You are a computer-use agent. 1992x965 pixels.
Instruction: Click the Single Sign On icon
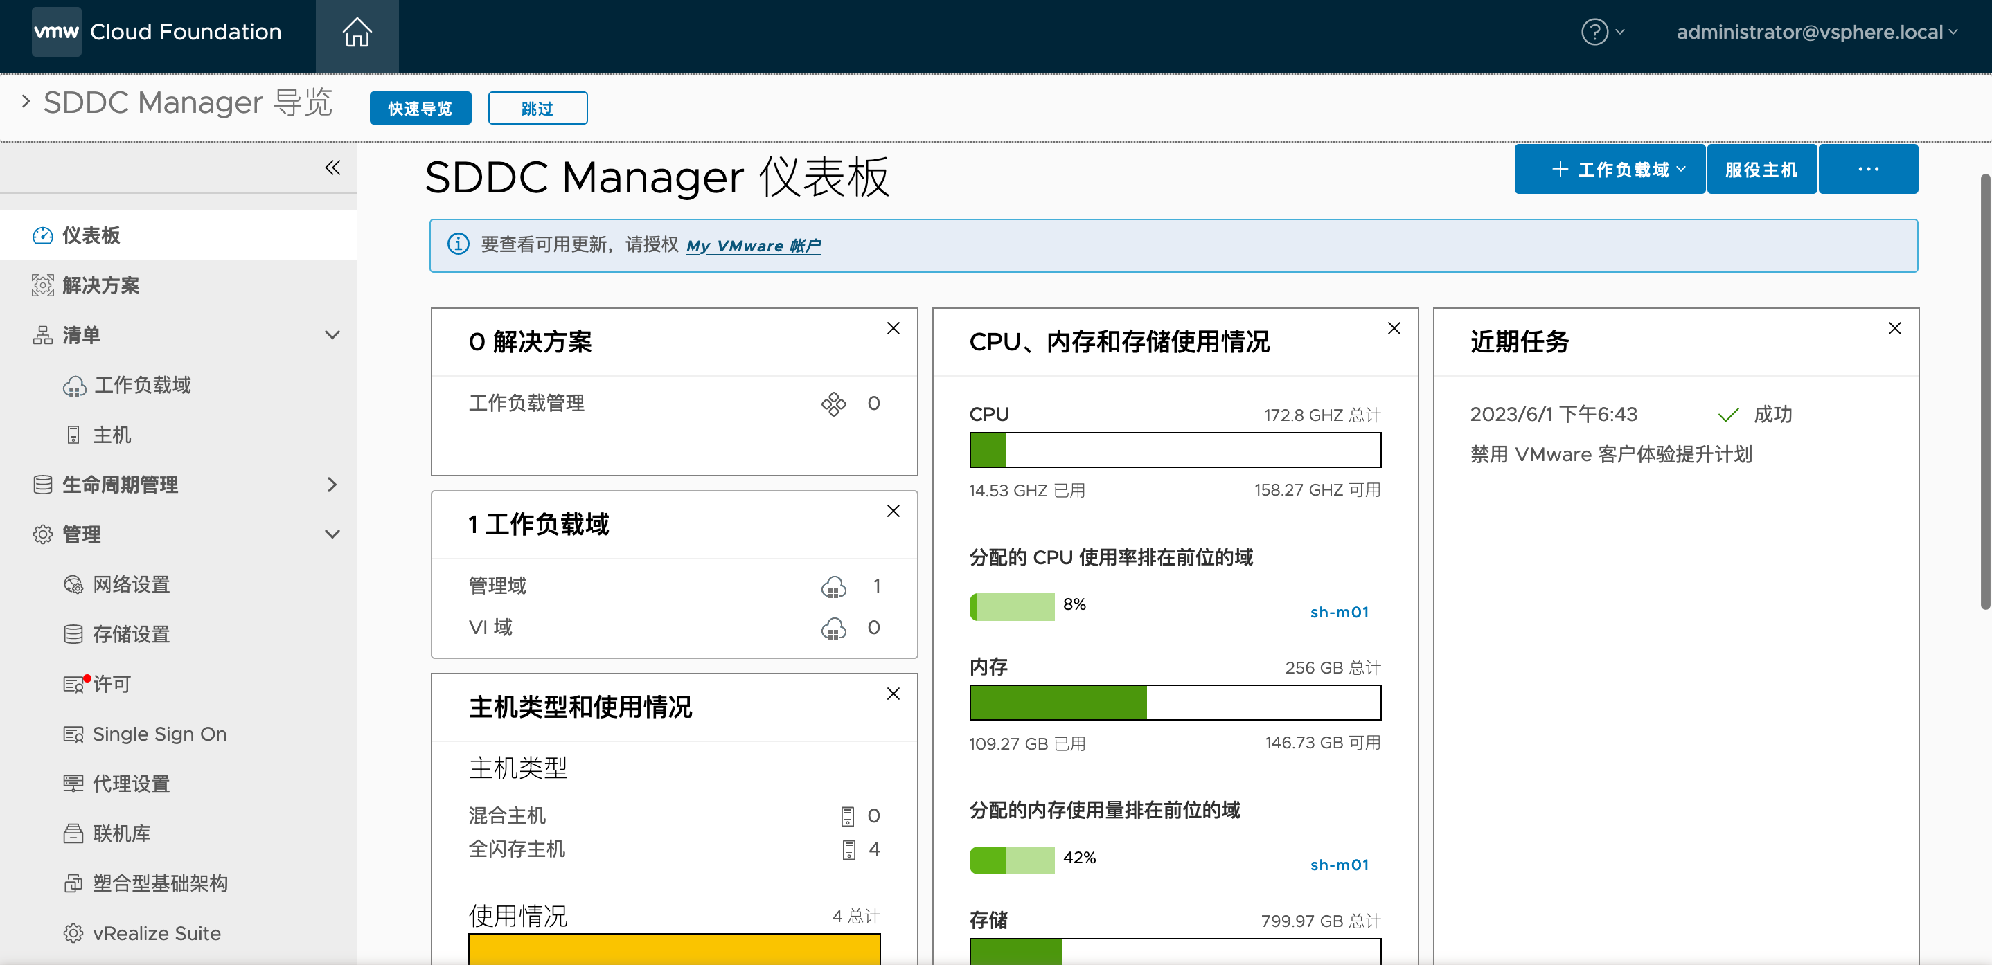click(x=73, y=734)
